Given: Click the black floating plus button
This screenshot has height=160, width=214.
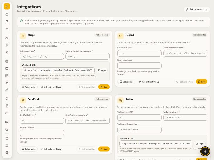Looking at the screenshot, I should pos(205,151).
